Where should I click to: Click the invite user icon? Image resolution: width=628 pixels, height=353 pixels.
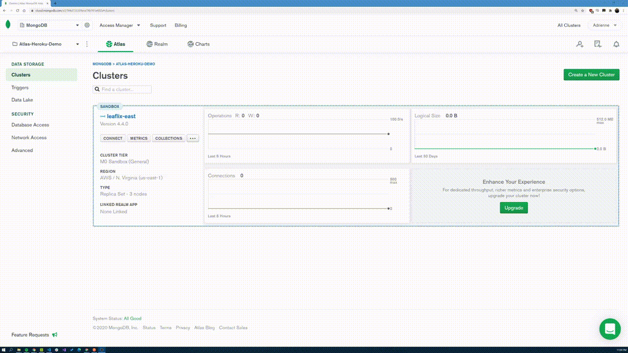[579, 44]
